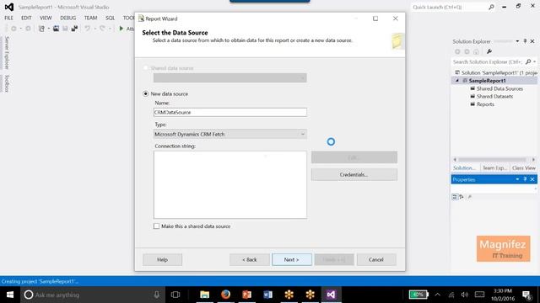This screenshot has width=540, height=303.
Task: Click the Credentials button
Action: 354,174
